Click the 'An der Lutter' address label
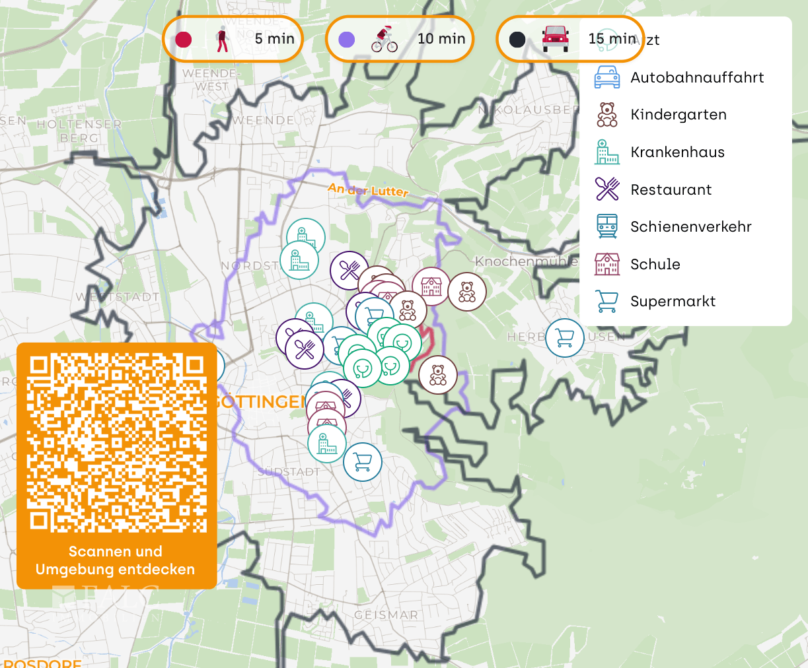Screen dimensions: 808x668 (x=368, y=191)
